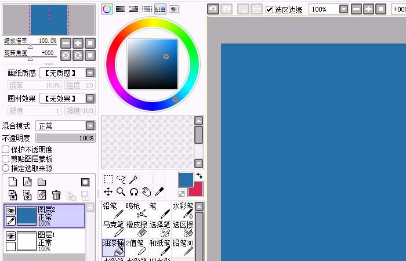Pick the magic wand tool
The height and width of the screenshot is (261, 406).
click(x=133, y=179)
